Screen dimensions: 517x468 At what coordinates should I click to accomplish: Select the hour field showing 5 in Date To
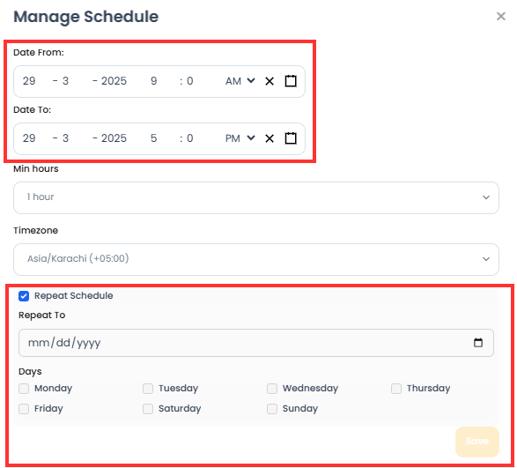pyautogui.click(x=153, y=138)
